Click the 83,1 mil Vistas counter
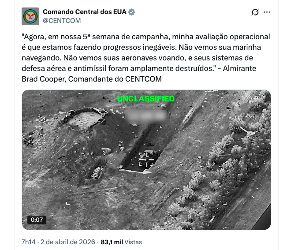291x250 pixels. tap(121, 242)
